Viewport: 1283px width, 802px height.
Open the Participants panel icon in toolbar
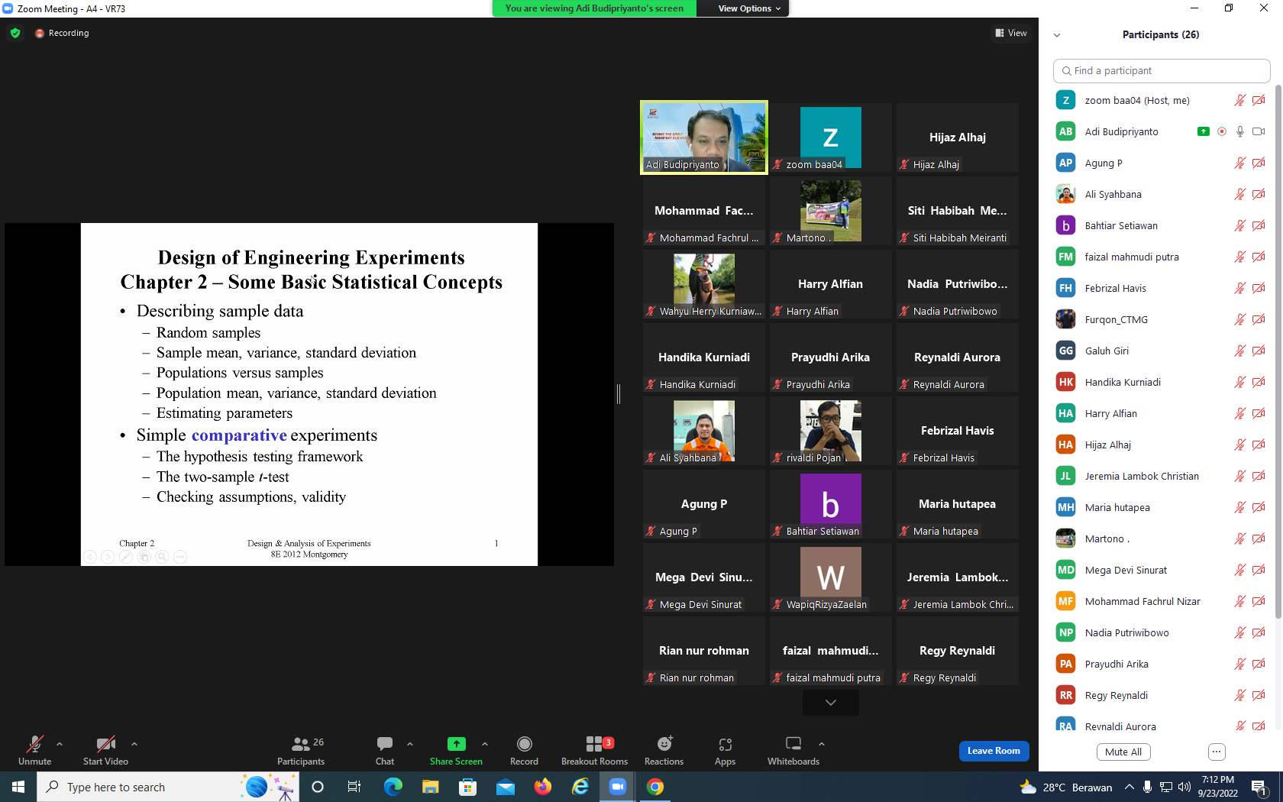click(301, 743)
